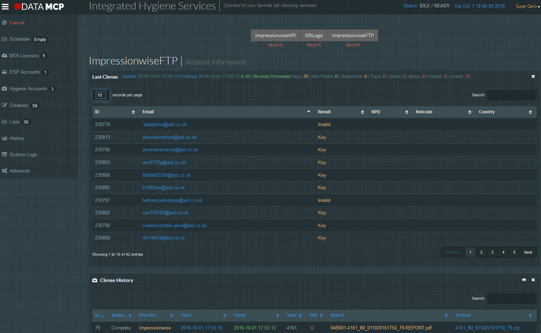Sort by Result column
541x333 pixels.
point(342,112)
